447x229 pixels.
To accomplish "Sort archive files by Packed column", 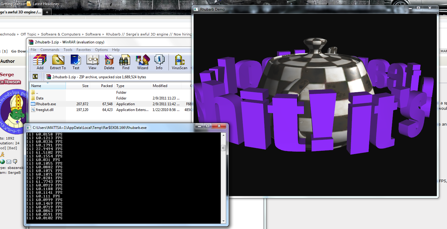I will click(102, 86).
